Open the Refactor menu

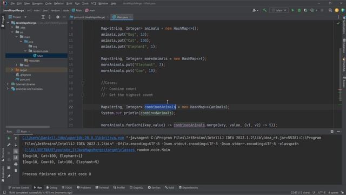[59, 4]
